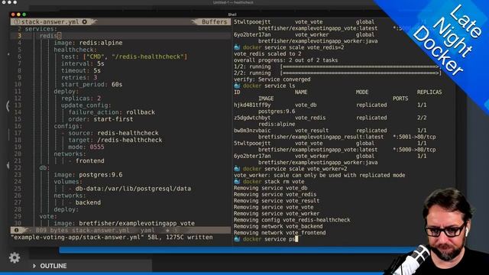Screen dimensions: 489x275
Task: Maximize the Shell window with green button
Action: coord(24,15)
